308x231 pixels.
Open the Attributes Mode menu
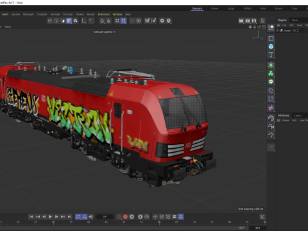[x=286, y=121]
